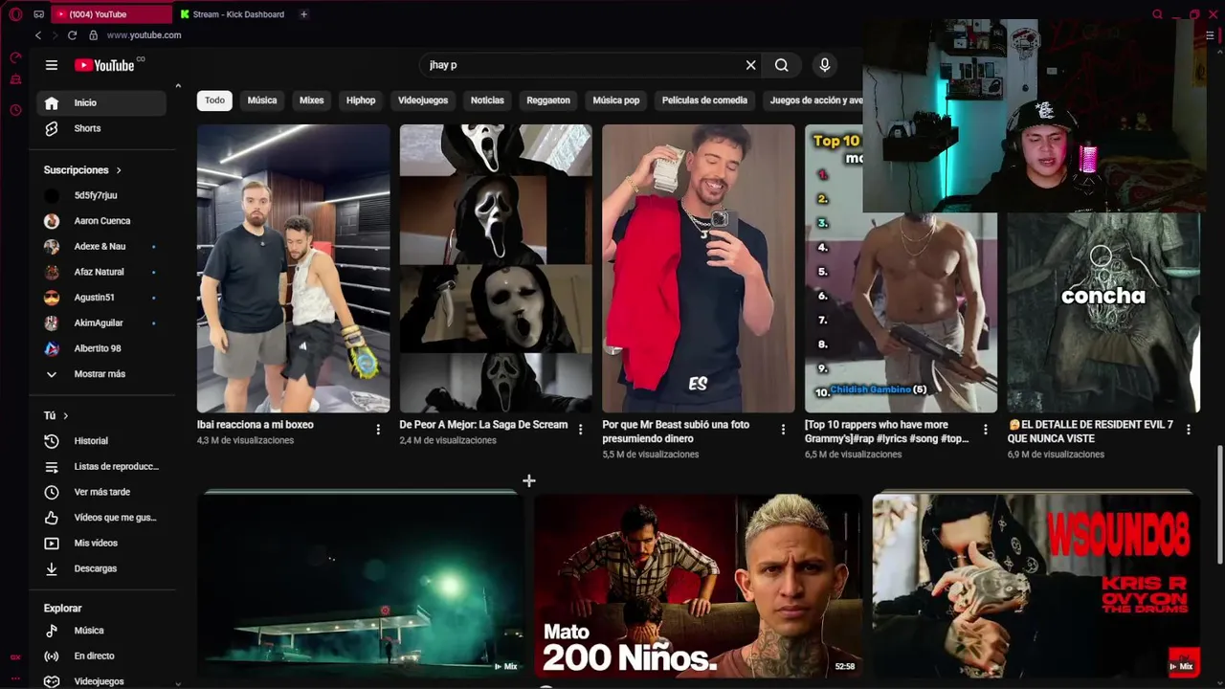The image size is (1225, 689).
Task: Open the Aaron Cuenca channel
Action: [x=102, y=221]
